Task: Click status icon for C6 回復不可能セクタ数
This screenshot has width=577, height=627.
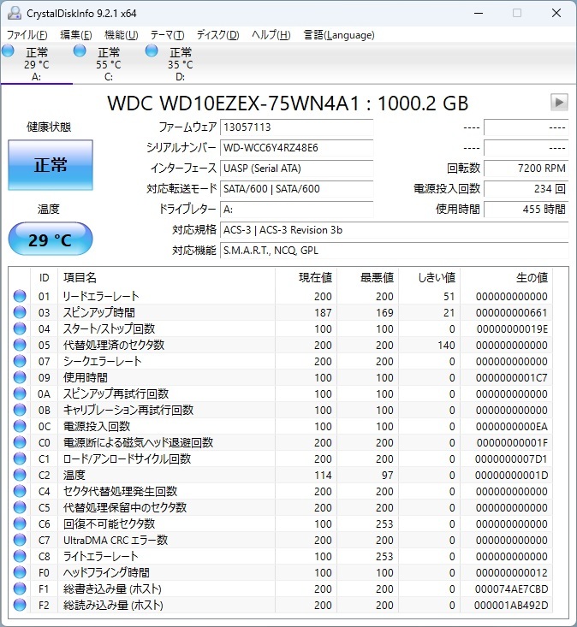Action: click(20, 523)
